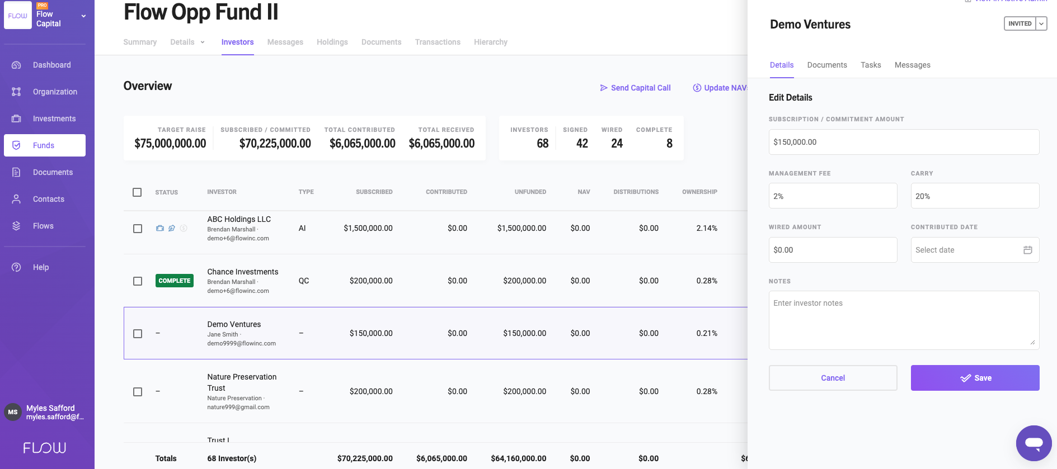
Task: Select Details tab in Demo Ventures panel
Action: click(782, 65)
